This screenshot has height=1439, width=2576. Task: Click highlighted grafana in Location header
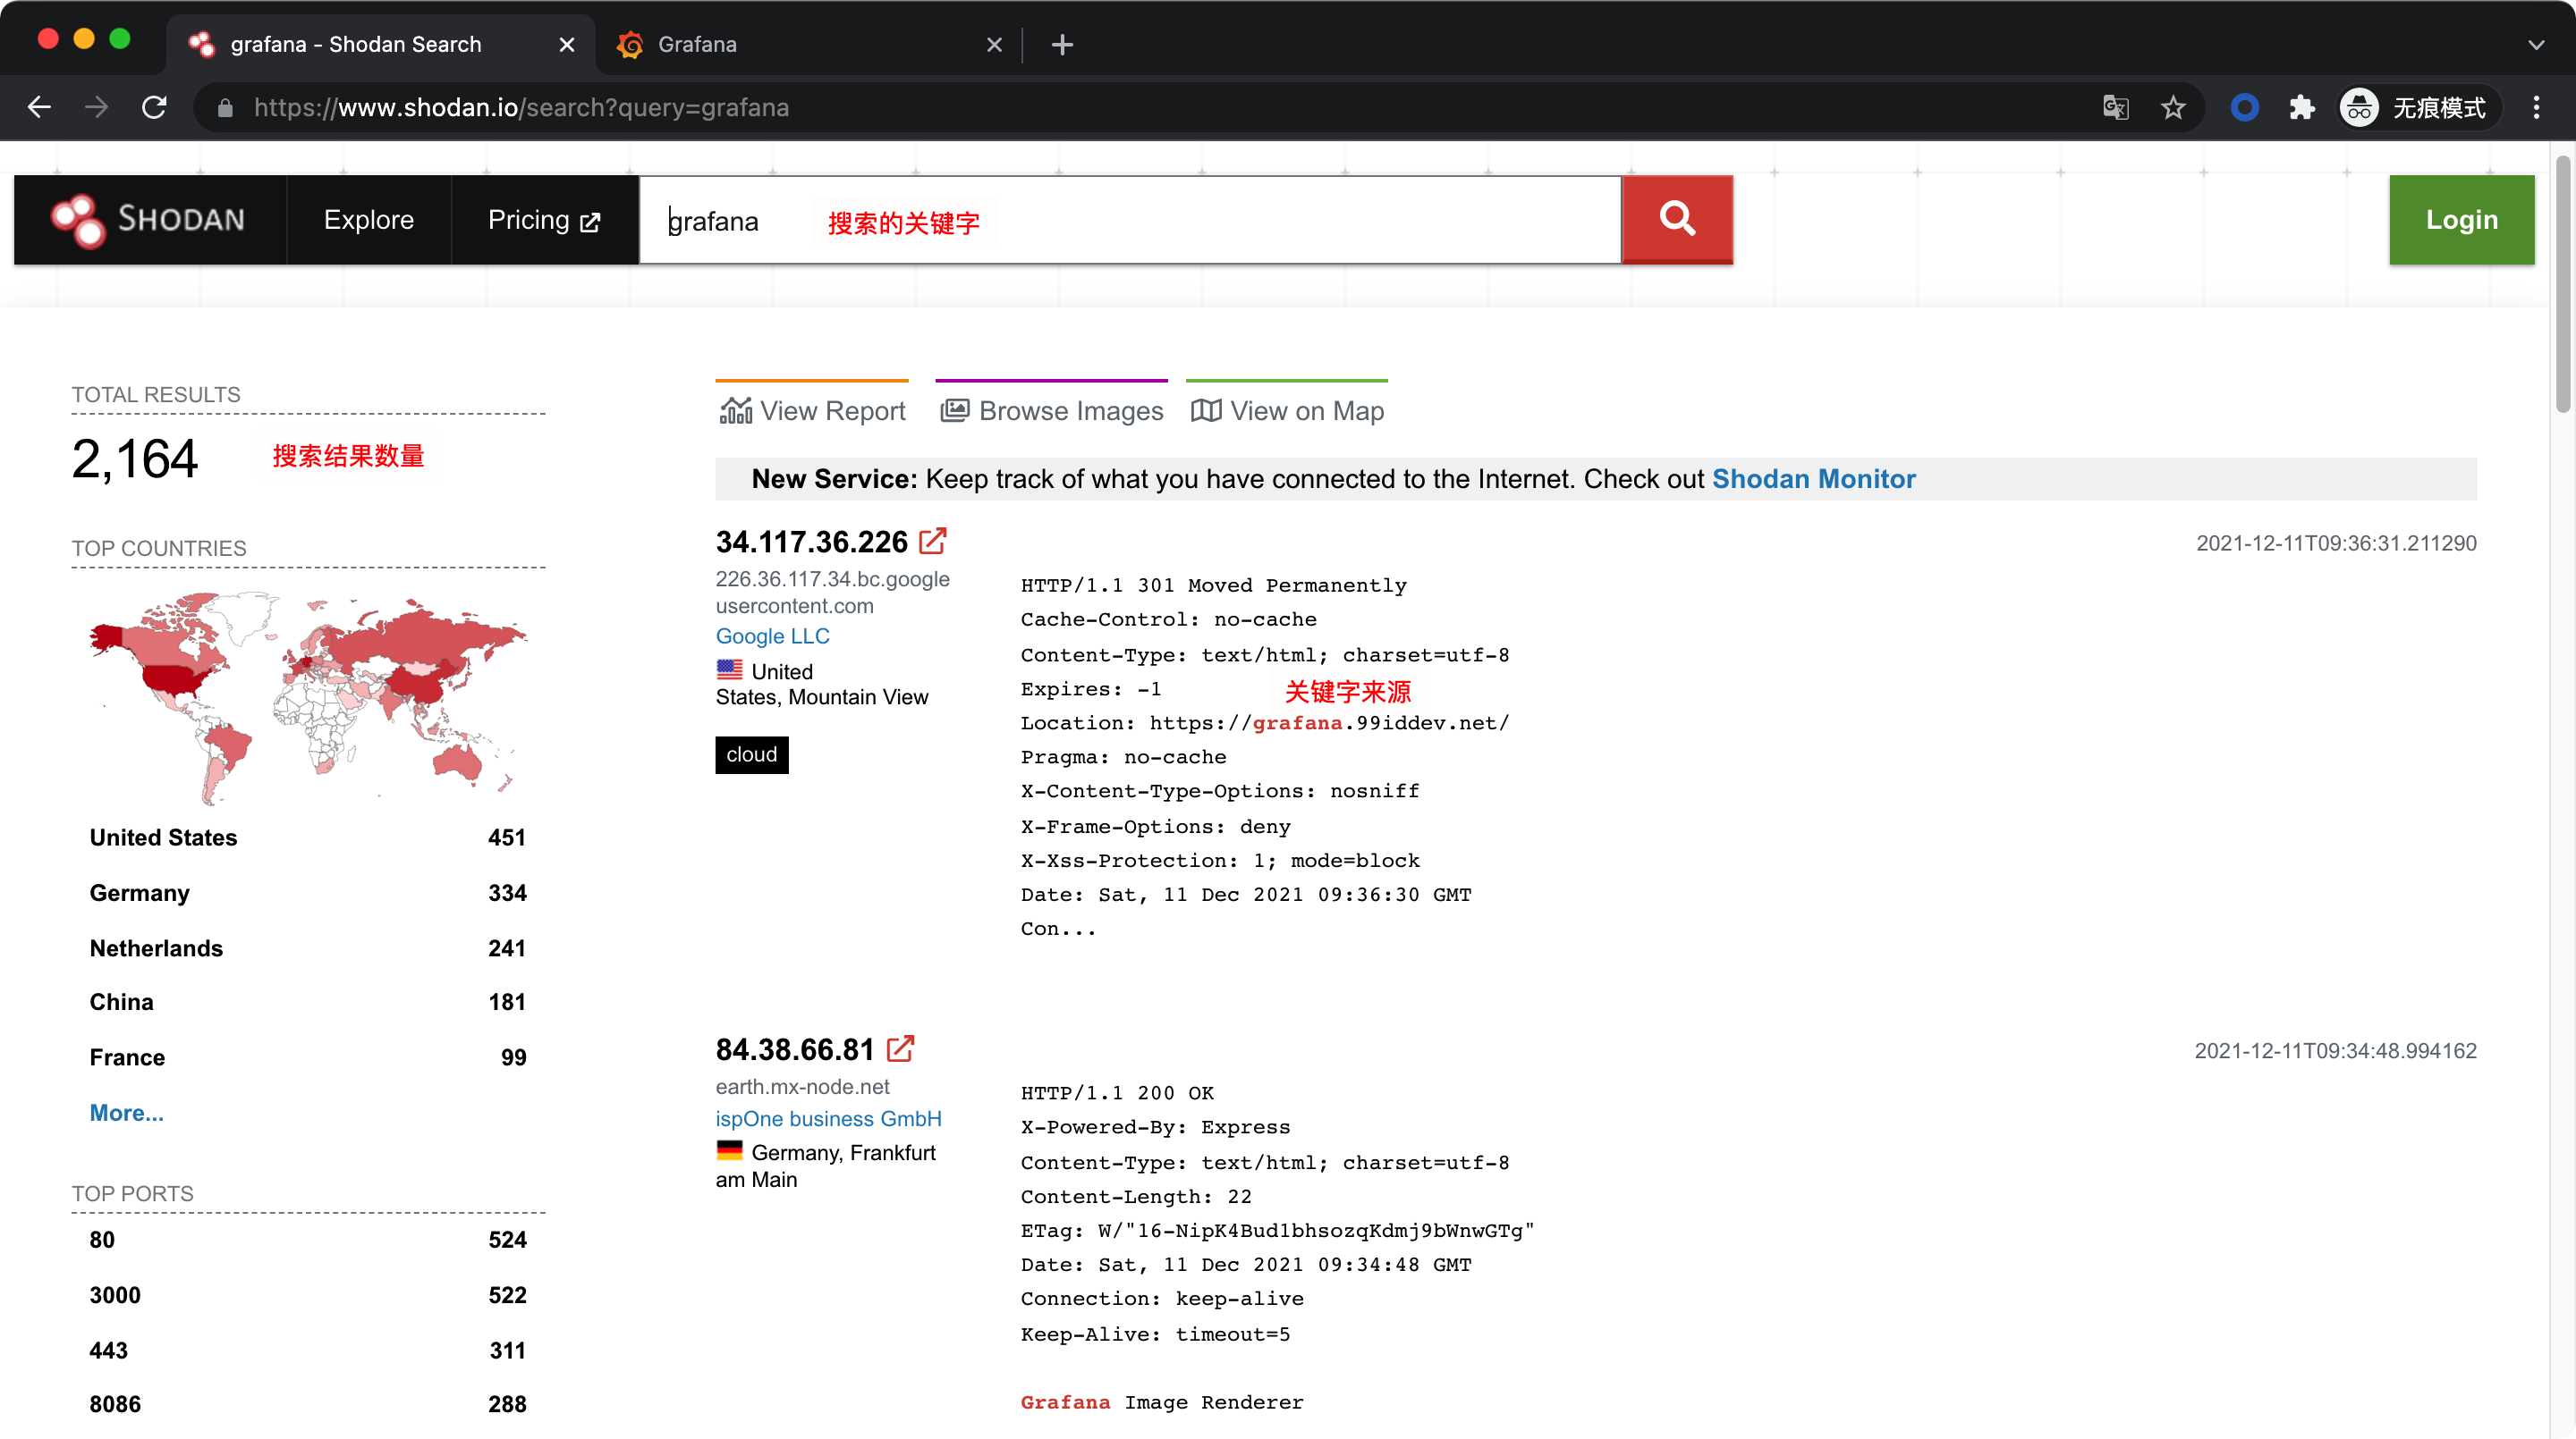1297,722
